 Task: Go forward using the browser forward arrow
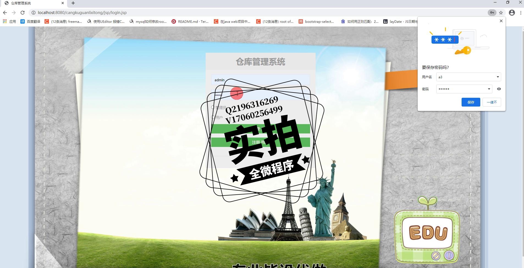click(14, 13)
